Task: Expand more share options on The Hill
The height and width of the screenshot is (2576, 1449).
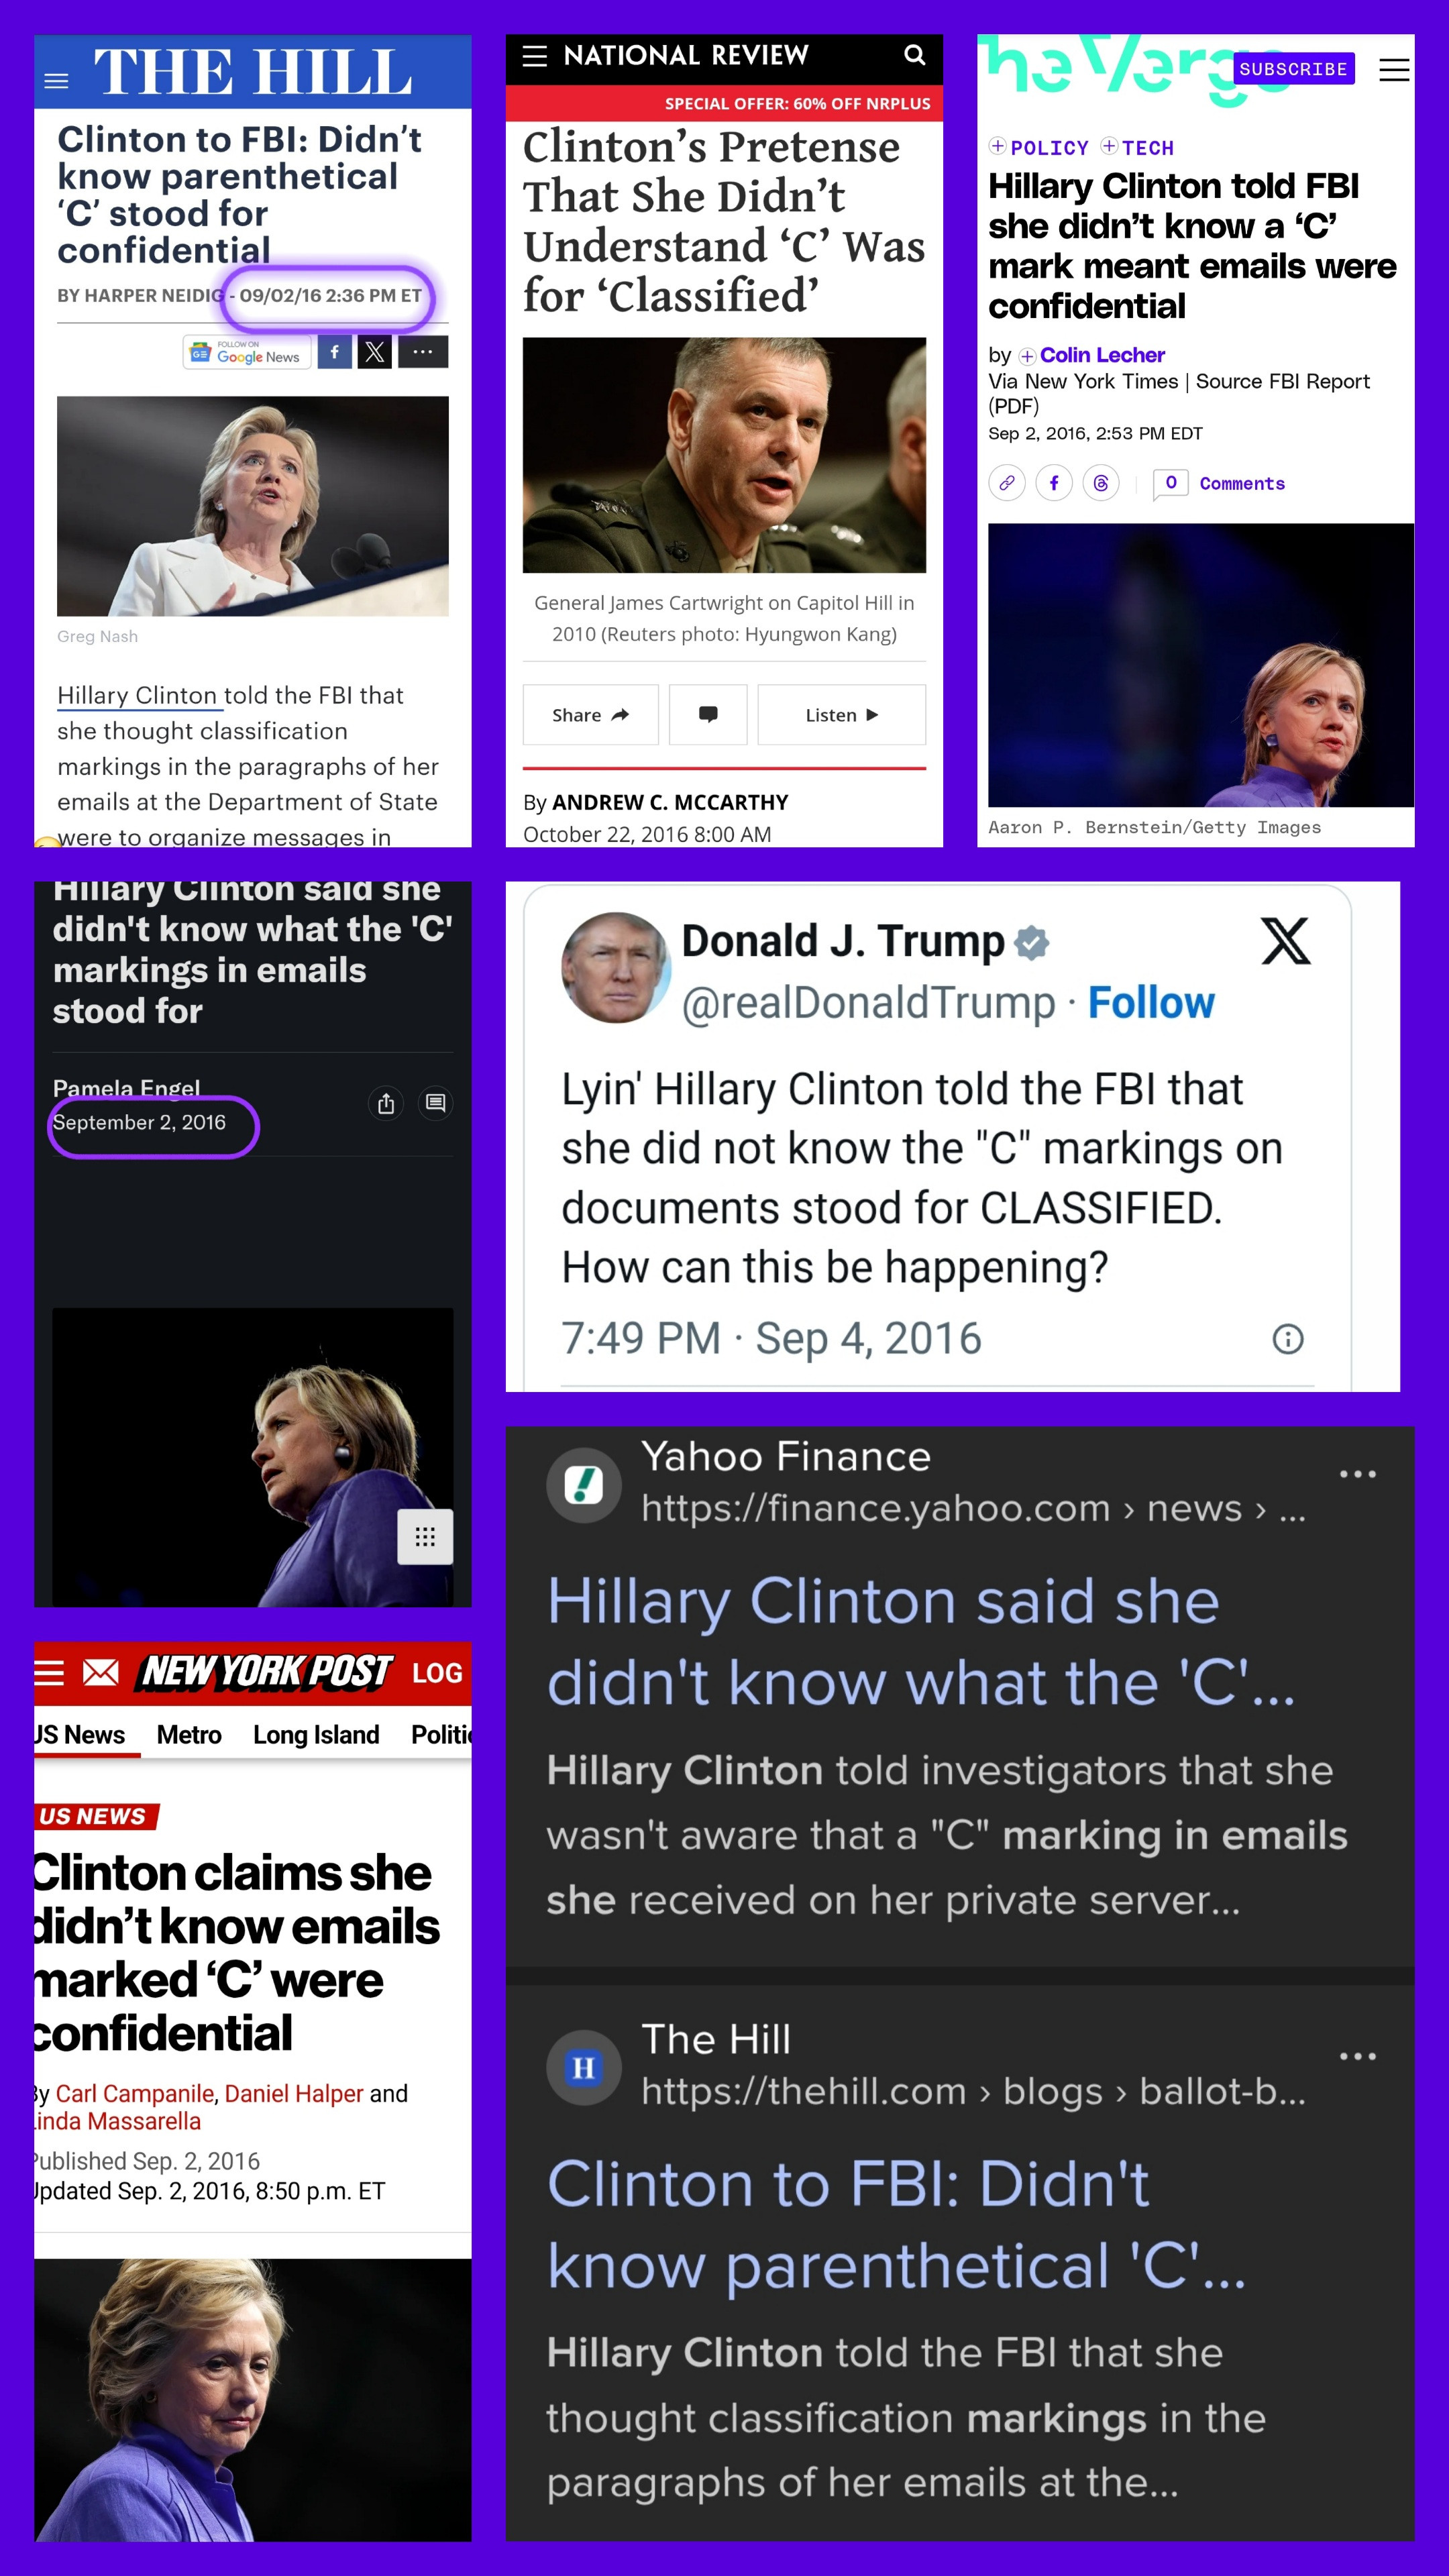Action: (x=423, y=352)
